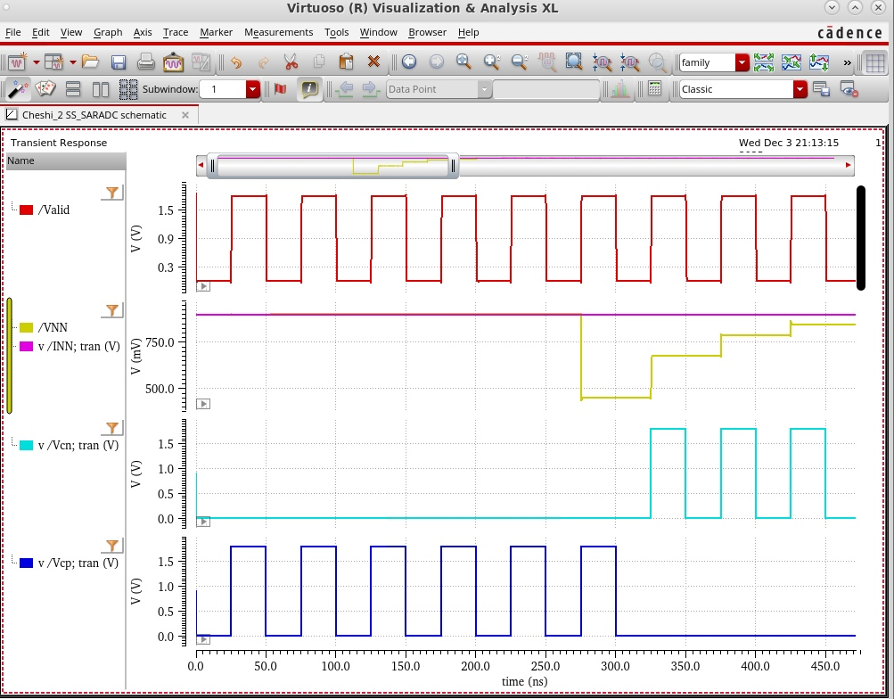Click the overview range slider handle
This screenshot has width=894, height=699.
[x=332, y=166]
